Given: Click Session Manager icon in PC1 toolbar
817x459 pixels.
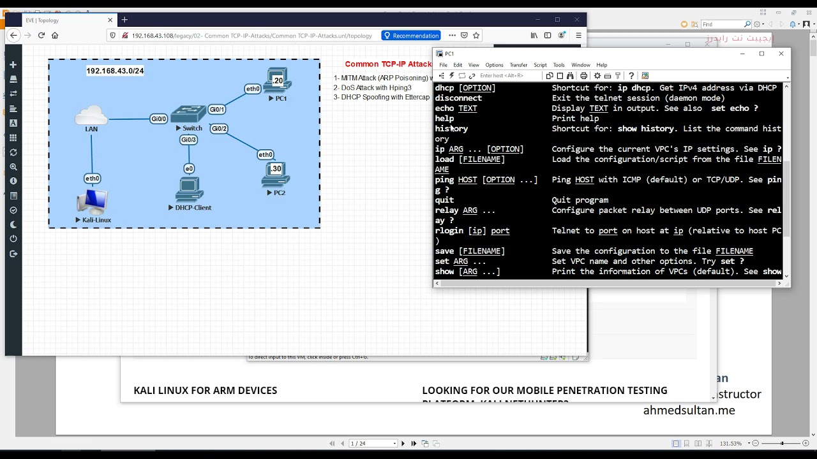Looking at the screenshot, I should [x=442, y=76].
